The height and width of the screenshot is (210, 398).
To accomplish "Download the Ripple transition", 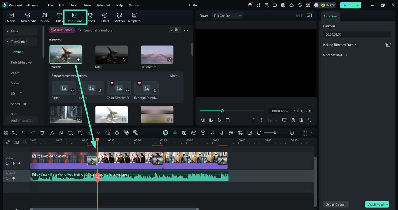I will pos(73,91).
